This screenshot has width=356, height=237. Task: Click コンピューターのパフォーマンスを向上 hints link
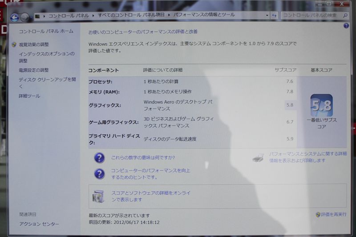coord(150,174)
